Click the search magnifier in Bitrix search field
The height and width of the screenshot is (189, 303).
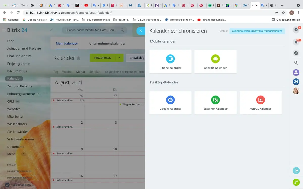point(122,30)
